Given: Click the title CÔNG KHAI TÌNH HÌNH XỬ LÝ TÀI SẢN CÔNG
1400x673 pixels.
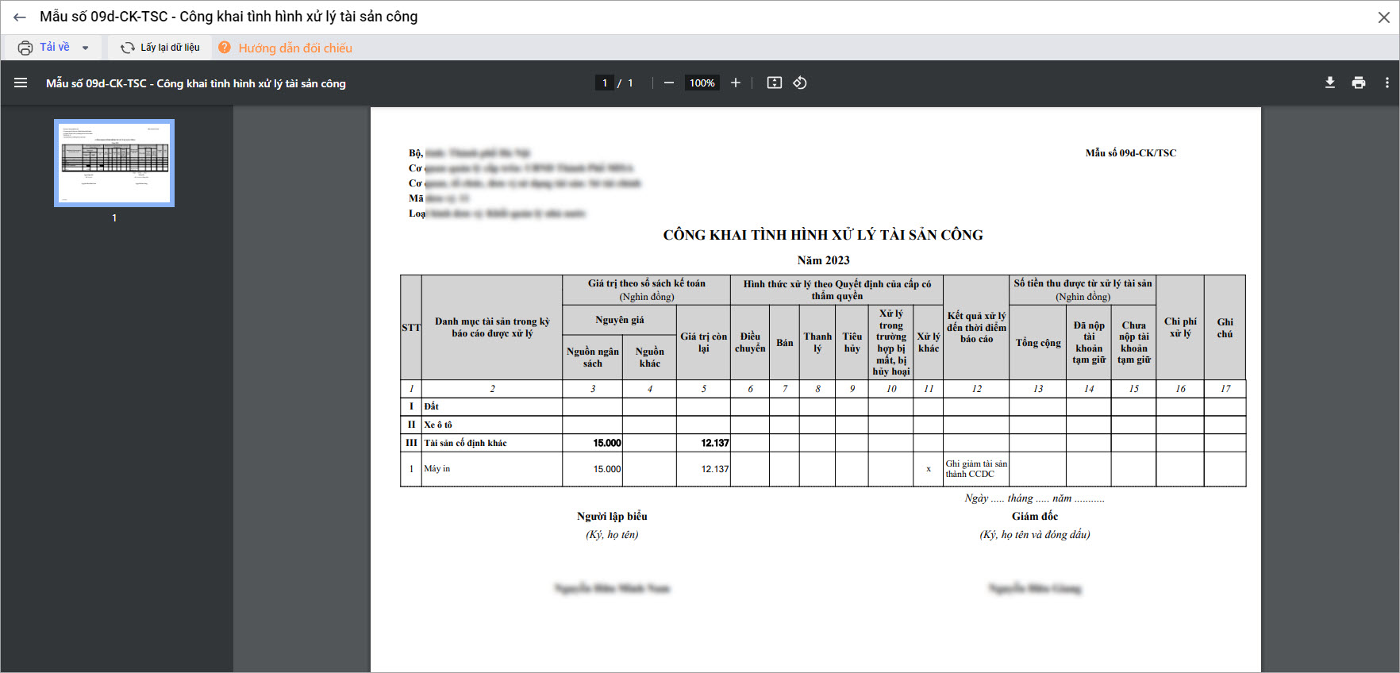Looking at the screenshot, I should click(823, 235).
